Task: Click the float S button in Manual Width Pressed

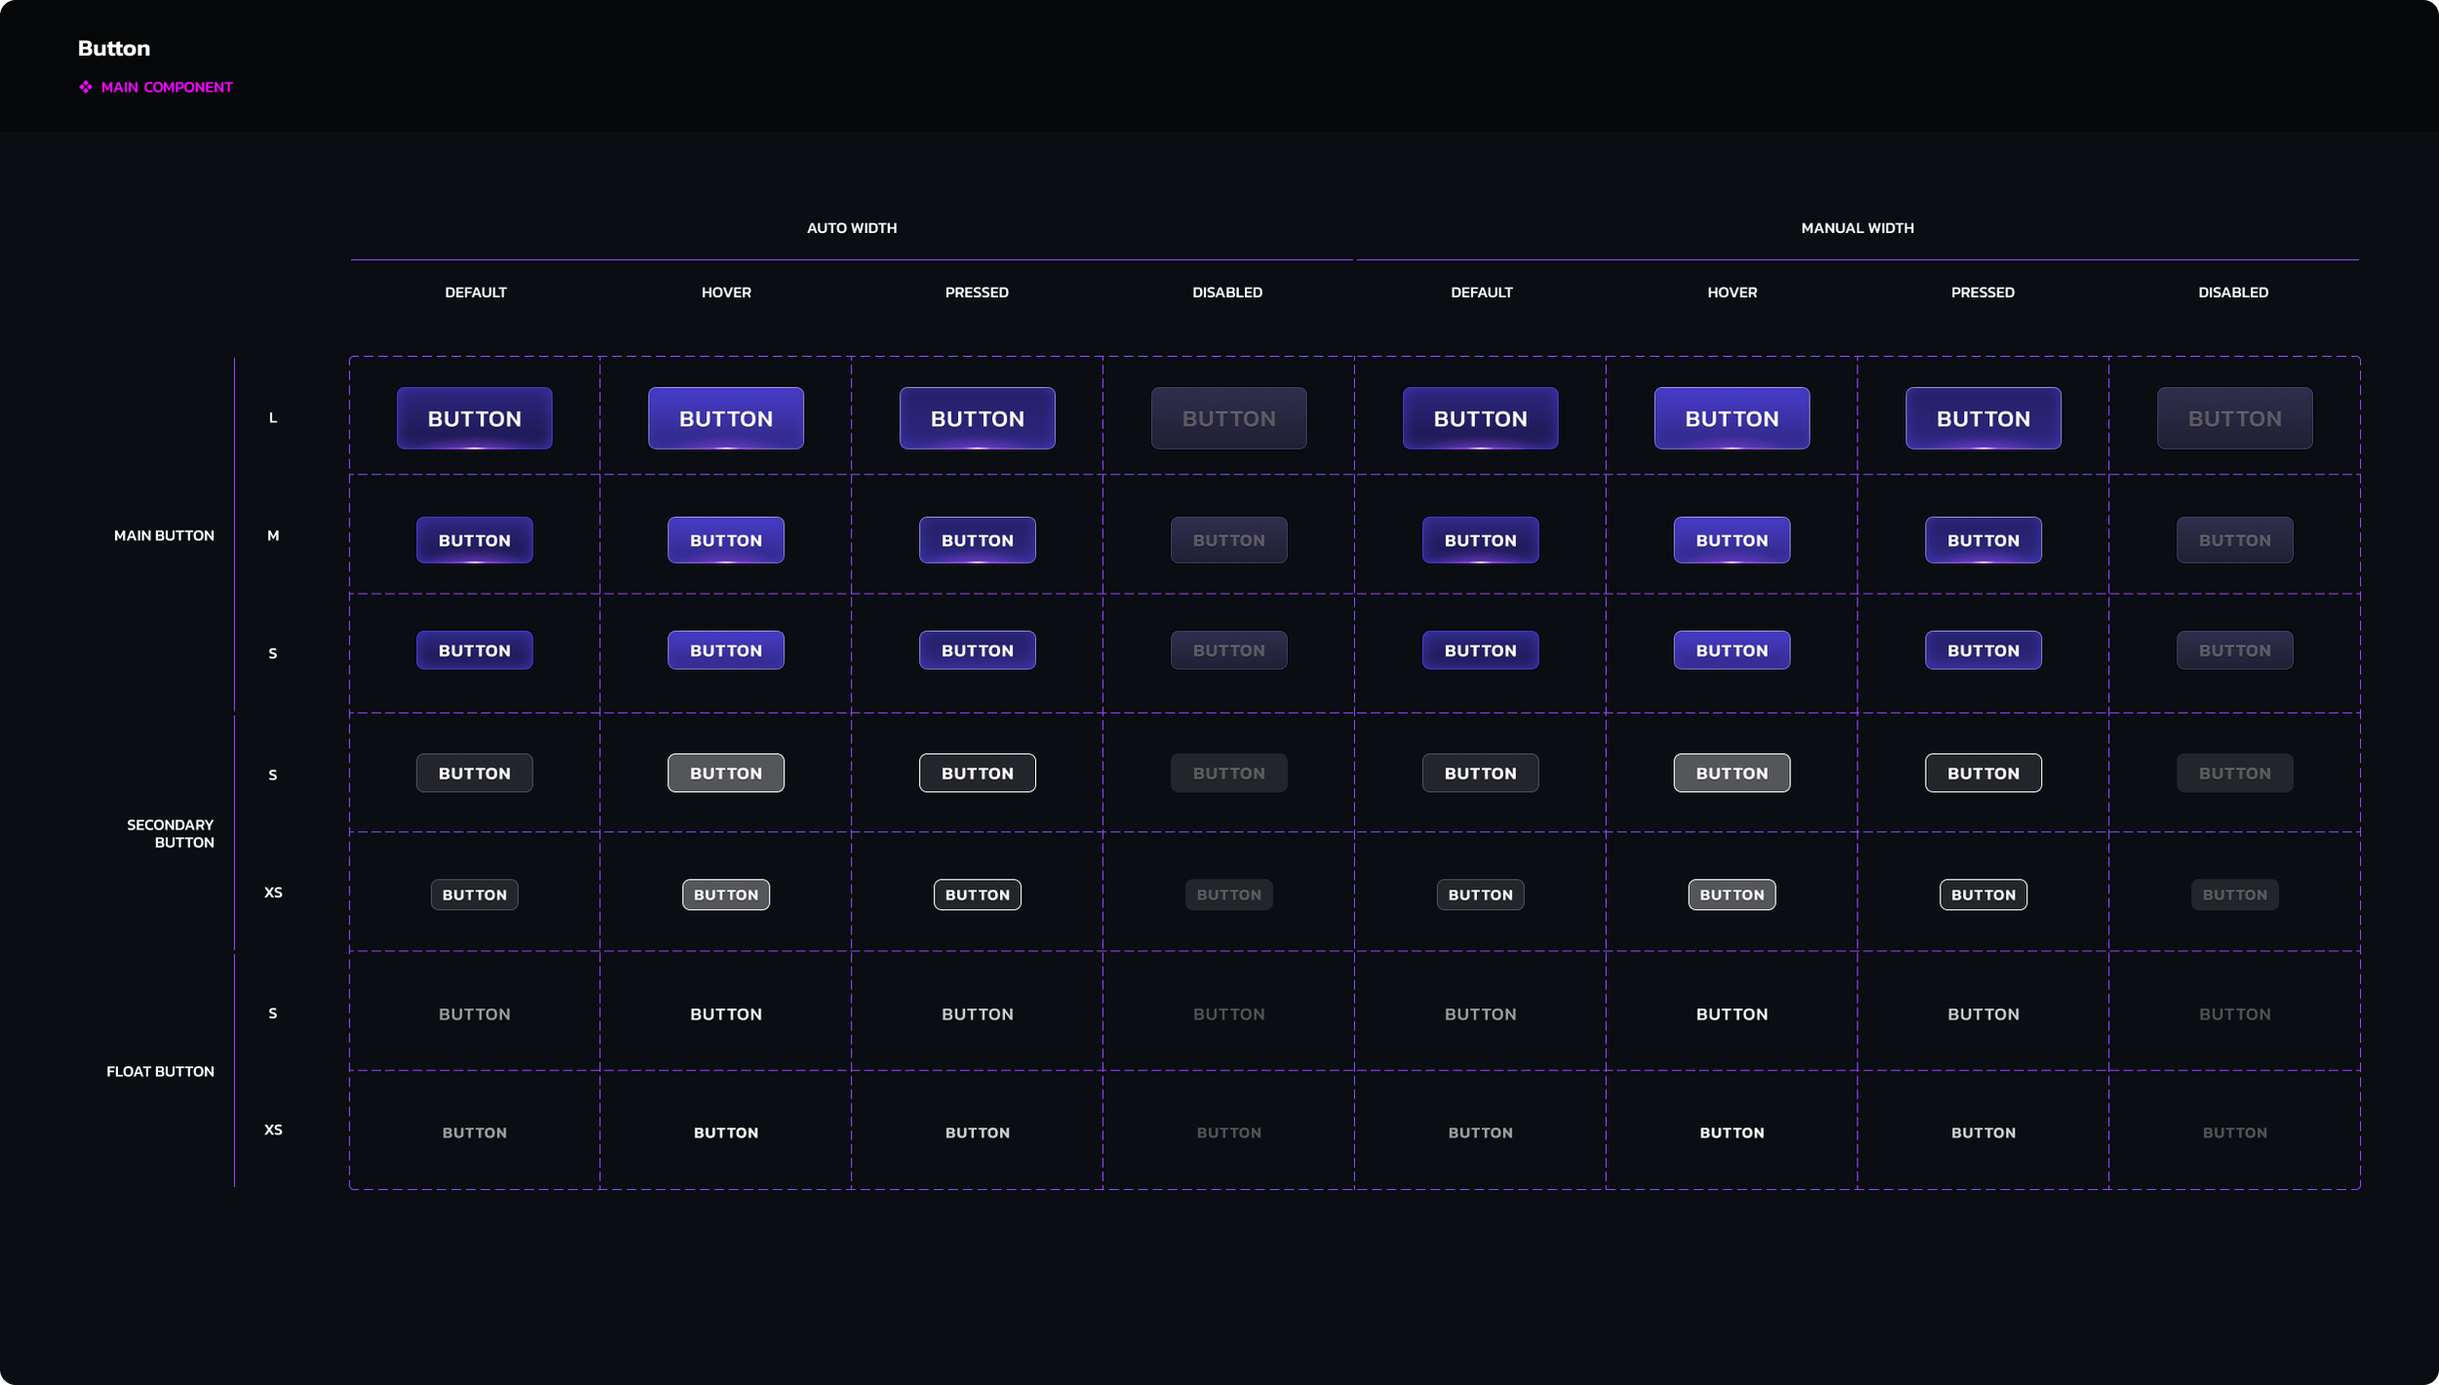Action: point(1982,1014)
